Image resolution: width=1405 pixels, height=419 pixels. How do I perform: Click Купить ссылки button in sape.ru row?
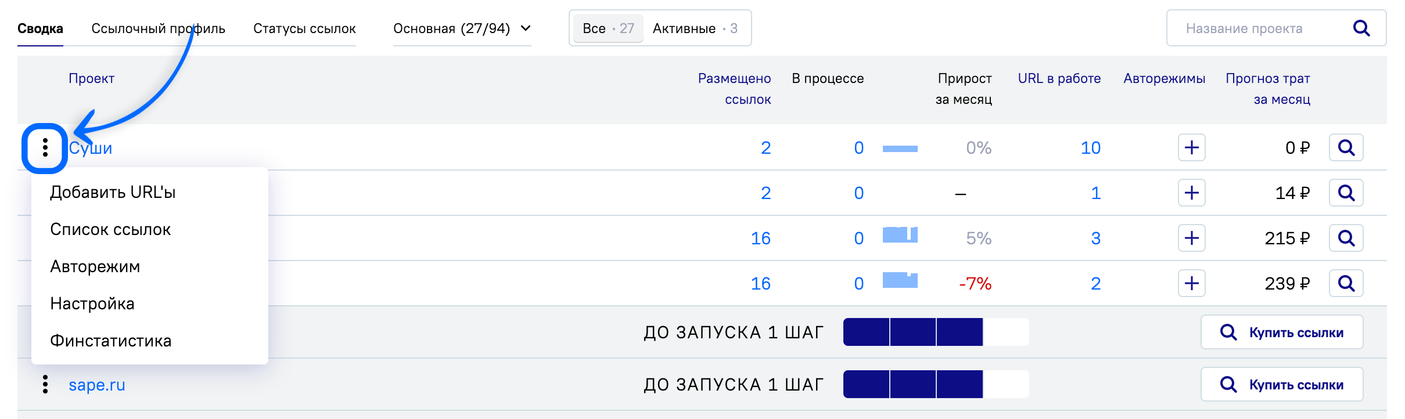coord(1282,384)
